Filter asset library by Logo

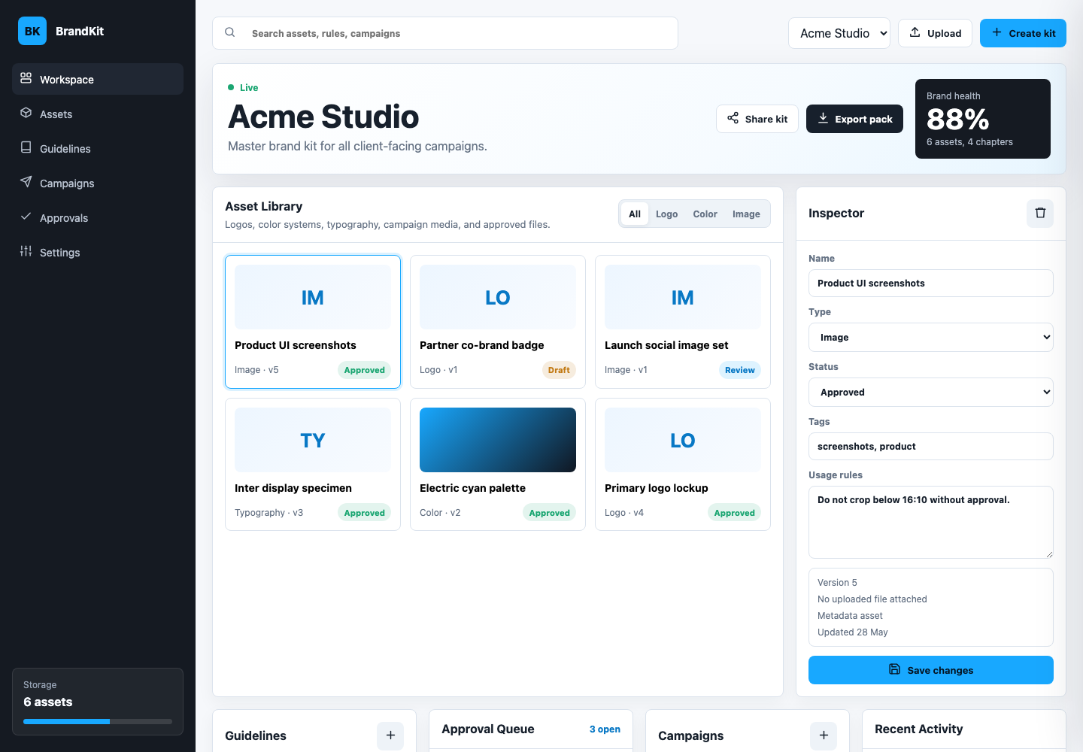pos(667,214)
